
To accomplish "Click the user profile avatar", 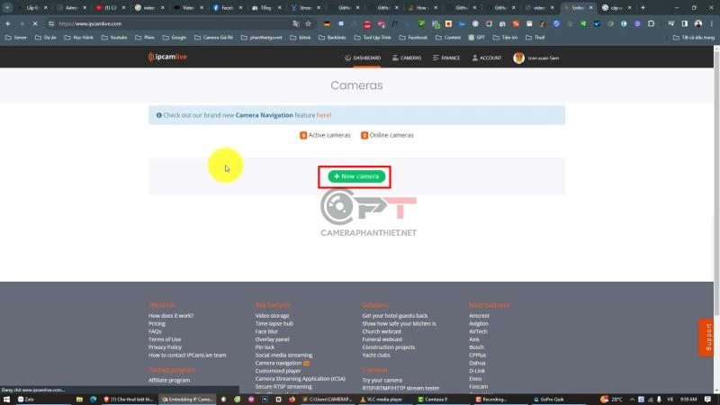I will 518,58.
